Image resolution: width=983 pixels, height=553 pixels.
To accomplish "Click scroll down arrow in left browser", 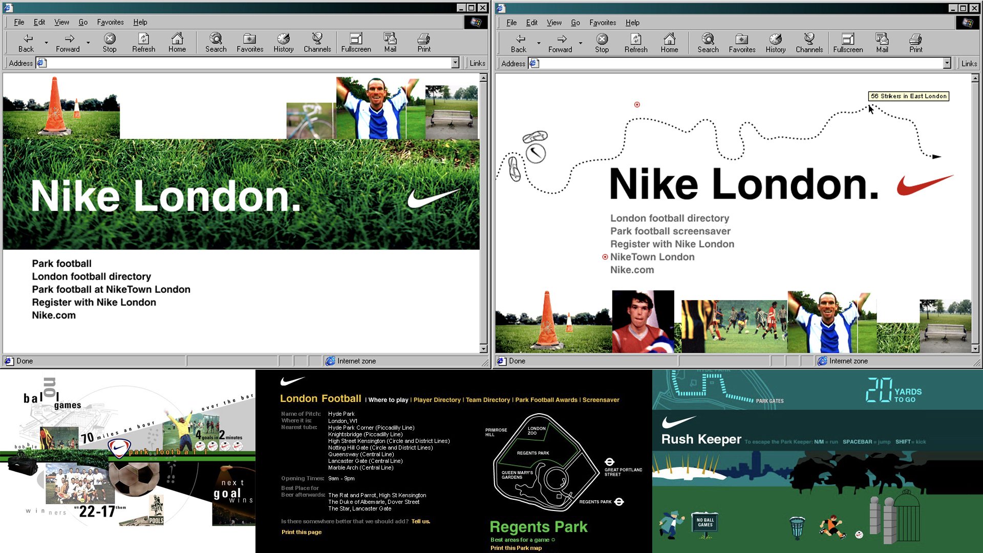I will click(483, 349).
